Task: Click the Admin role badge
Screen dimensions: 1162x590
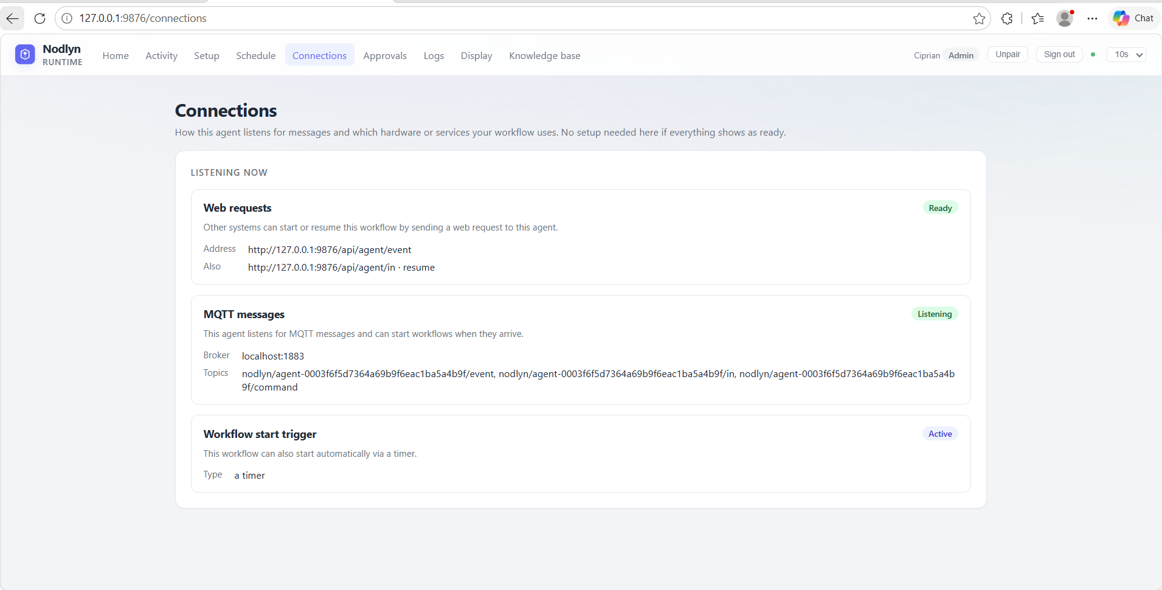Action: pos(961,55)
